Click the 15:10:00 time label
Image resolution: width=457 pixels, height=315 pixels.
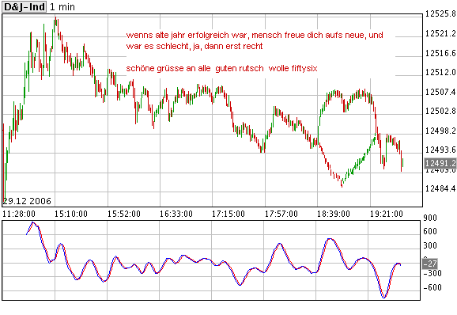(x=71, y=214)
